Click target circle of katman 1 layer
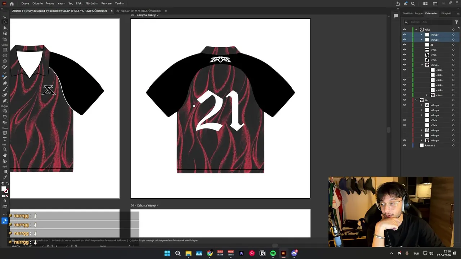 [x=453, y=145]
